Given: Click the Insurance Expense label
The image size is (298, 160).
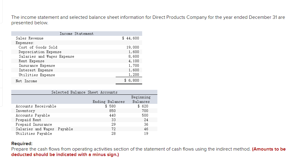Looking at the screenshot, I should tap(37, 66).
